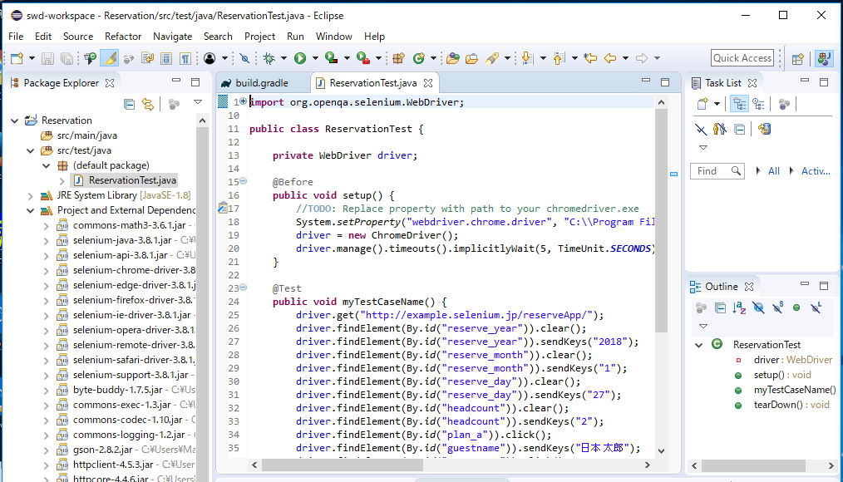Select the Java perspective icon

tap(824, 58)
